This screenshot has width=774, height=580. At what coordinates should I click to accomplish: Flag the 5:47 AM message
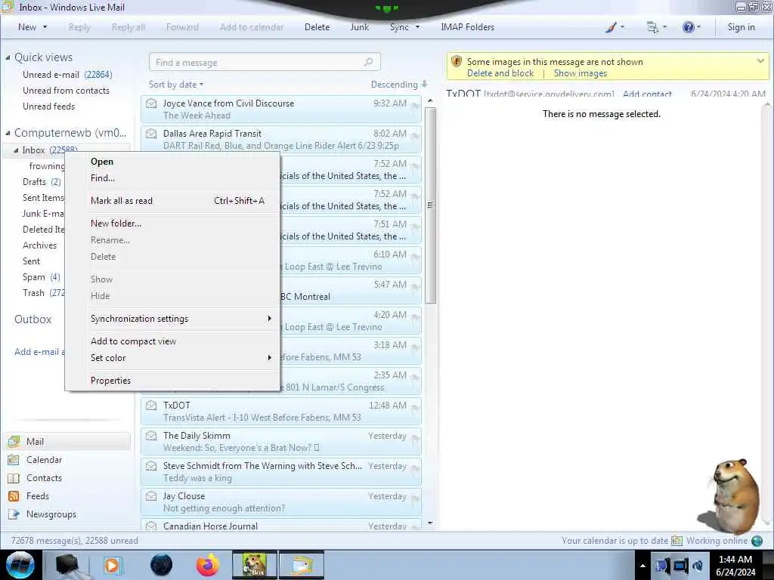416,287
